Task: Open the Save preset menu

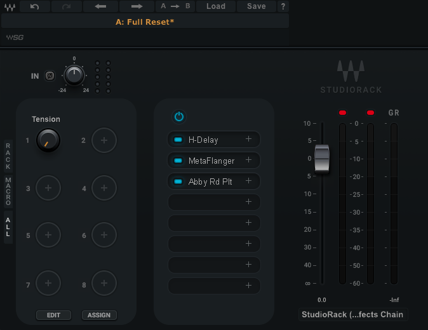Action: [257, 6]
